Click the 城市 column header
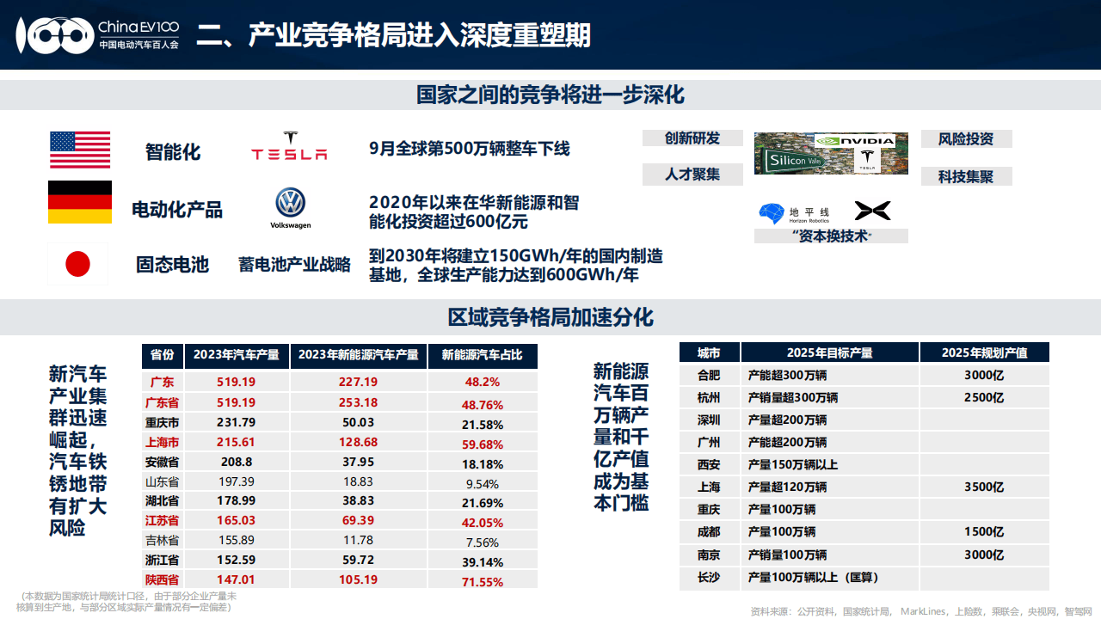 709,352
